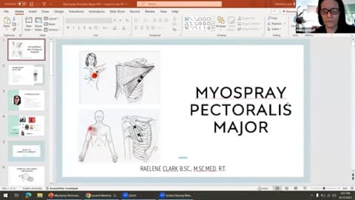The width and height of the screenshot is (355, 200).
Task: Open the Slide Show ribbon tab
Action: [x=117, y=11]
